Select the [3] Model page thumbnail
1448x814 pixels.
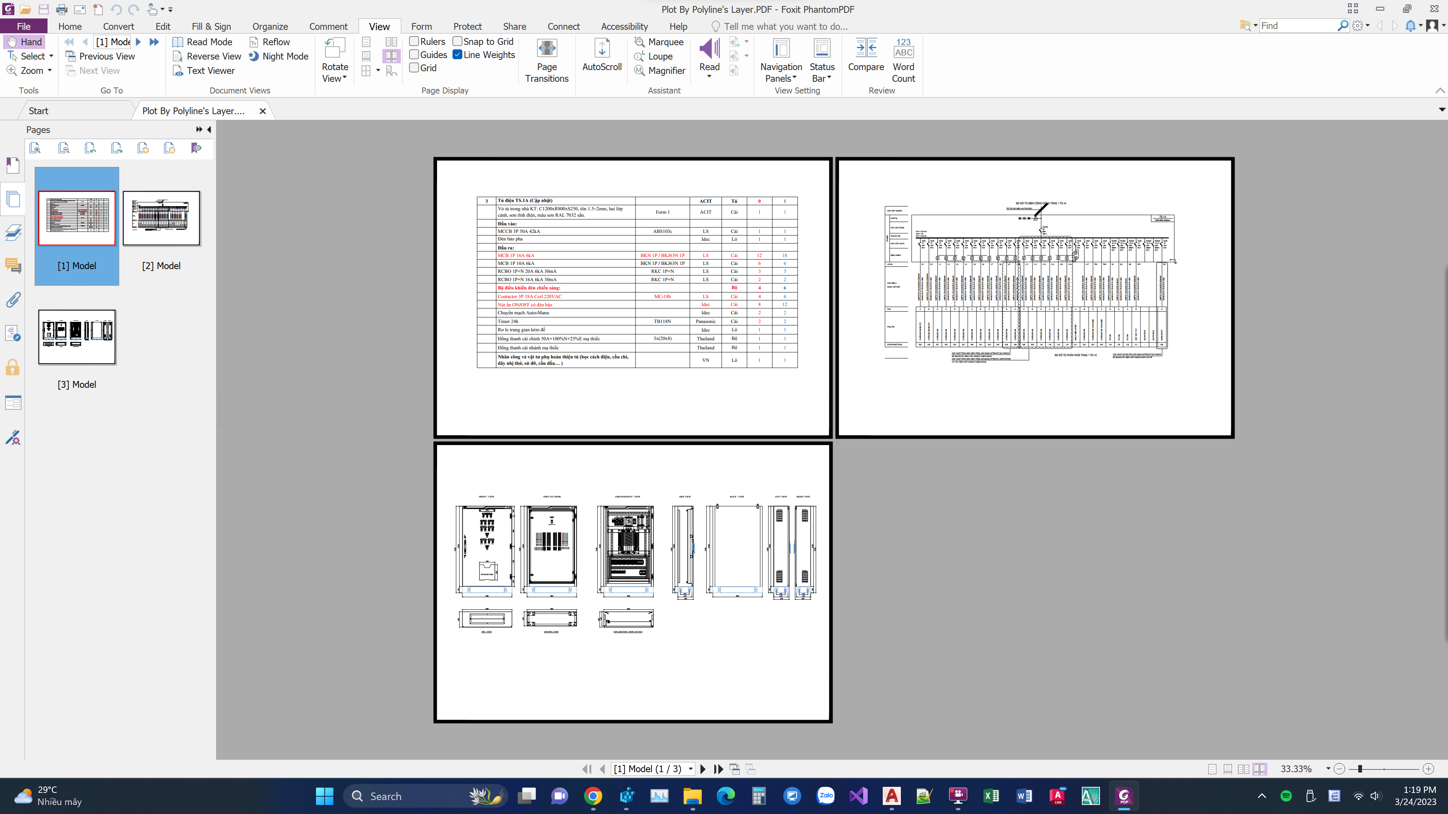(x=77, y=337)
